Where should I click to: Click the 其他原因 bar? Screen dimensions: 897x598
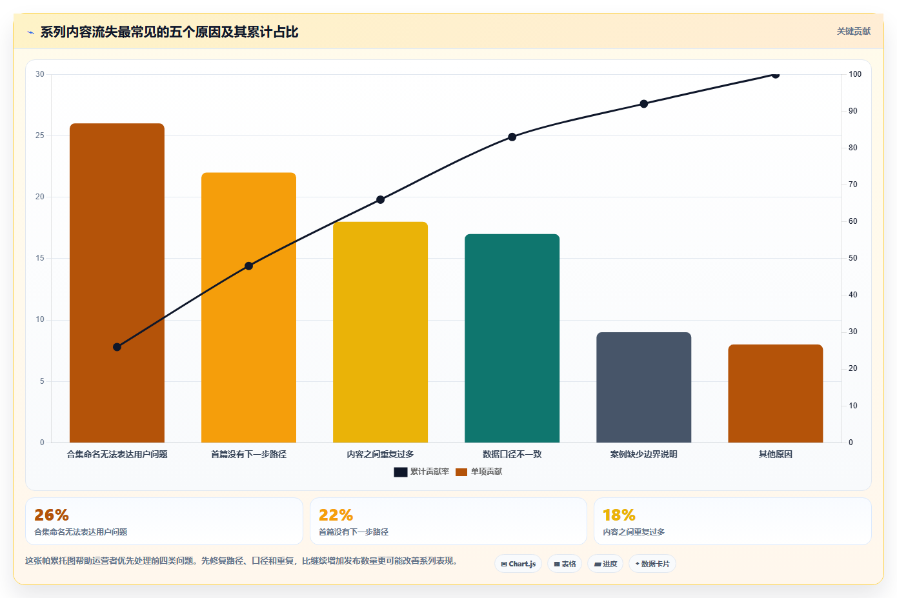(775, 394)
